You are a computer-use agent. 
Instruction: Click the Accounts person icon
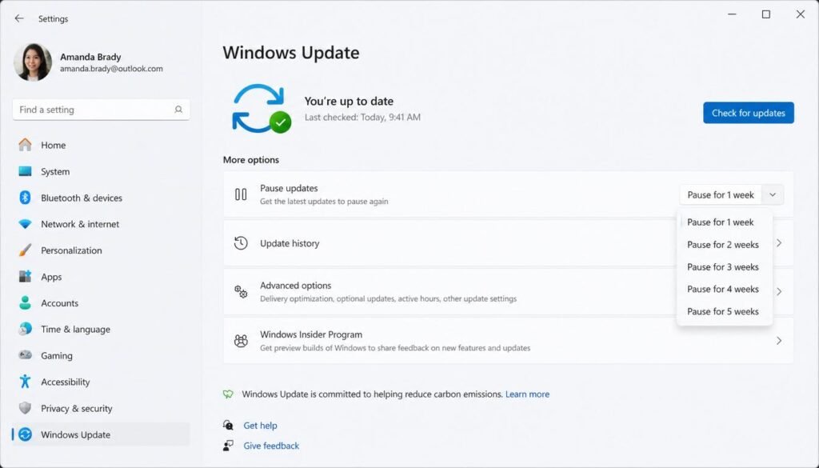[25, 303]
